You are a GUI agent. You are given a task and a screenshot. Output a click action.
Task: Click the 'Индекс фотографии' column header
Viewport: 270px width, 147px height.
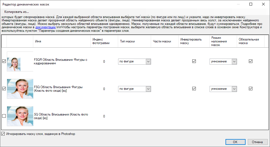click(104, 41)
